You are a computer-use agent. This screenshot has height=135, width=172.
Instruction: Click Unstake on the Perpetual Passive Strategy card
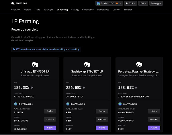154,119
